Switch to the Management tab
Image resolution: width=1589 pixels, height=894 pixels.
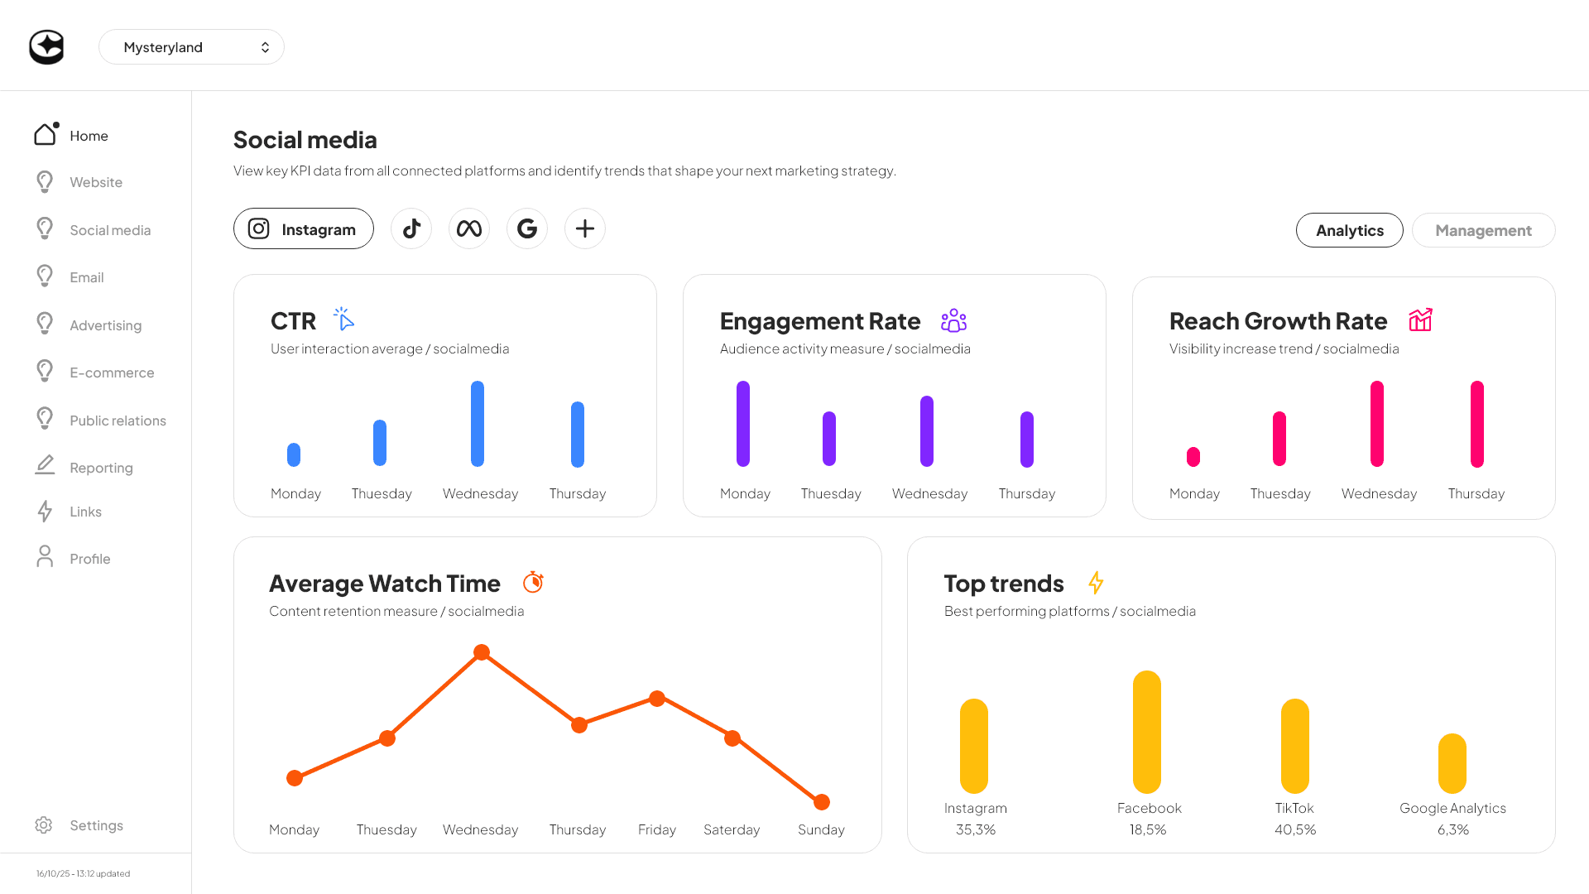click(1483, 230)
